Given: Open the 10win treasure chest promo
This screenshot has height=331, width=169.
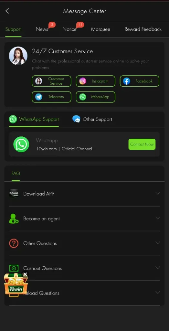Looking at the screenshot, I should [16, 285].
